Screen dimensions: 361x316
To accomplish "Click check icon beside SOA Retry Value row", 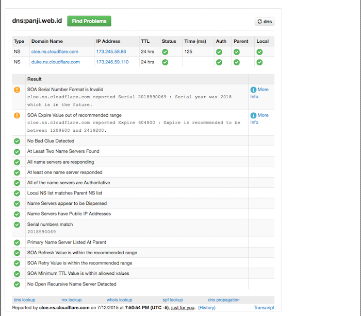I will 17,263.
